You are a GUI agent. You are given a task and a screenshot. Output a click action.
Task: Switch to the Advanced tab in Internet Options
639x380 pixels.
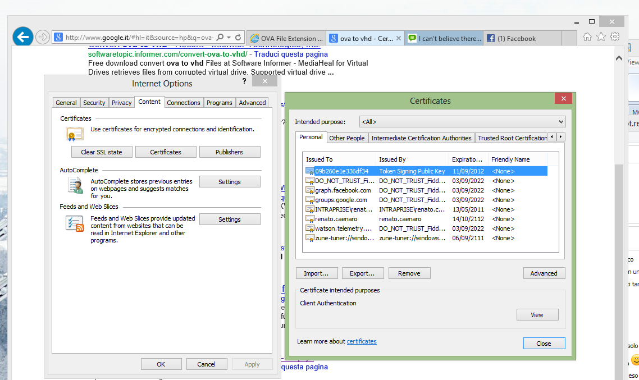click(252, 103)
